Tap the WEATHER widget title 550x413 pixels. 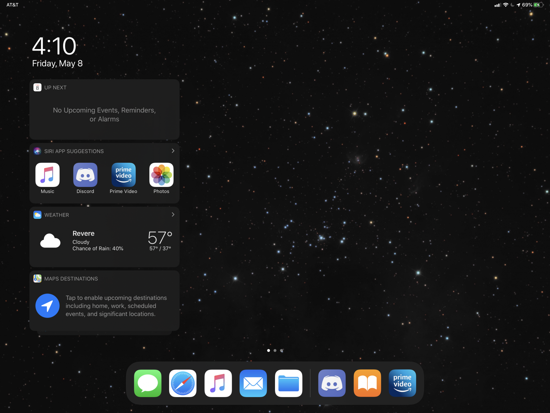[x=57, y=215]
